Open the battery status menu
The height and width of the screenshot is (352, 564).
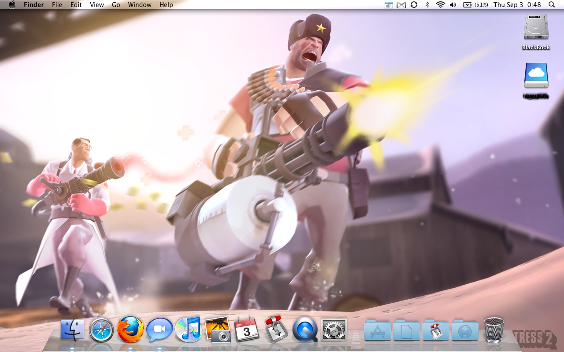point(475,5)
